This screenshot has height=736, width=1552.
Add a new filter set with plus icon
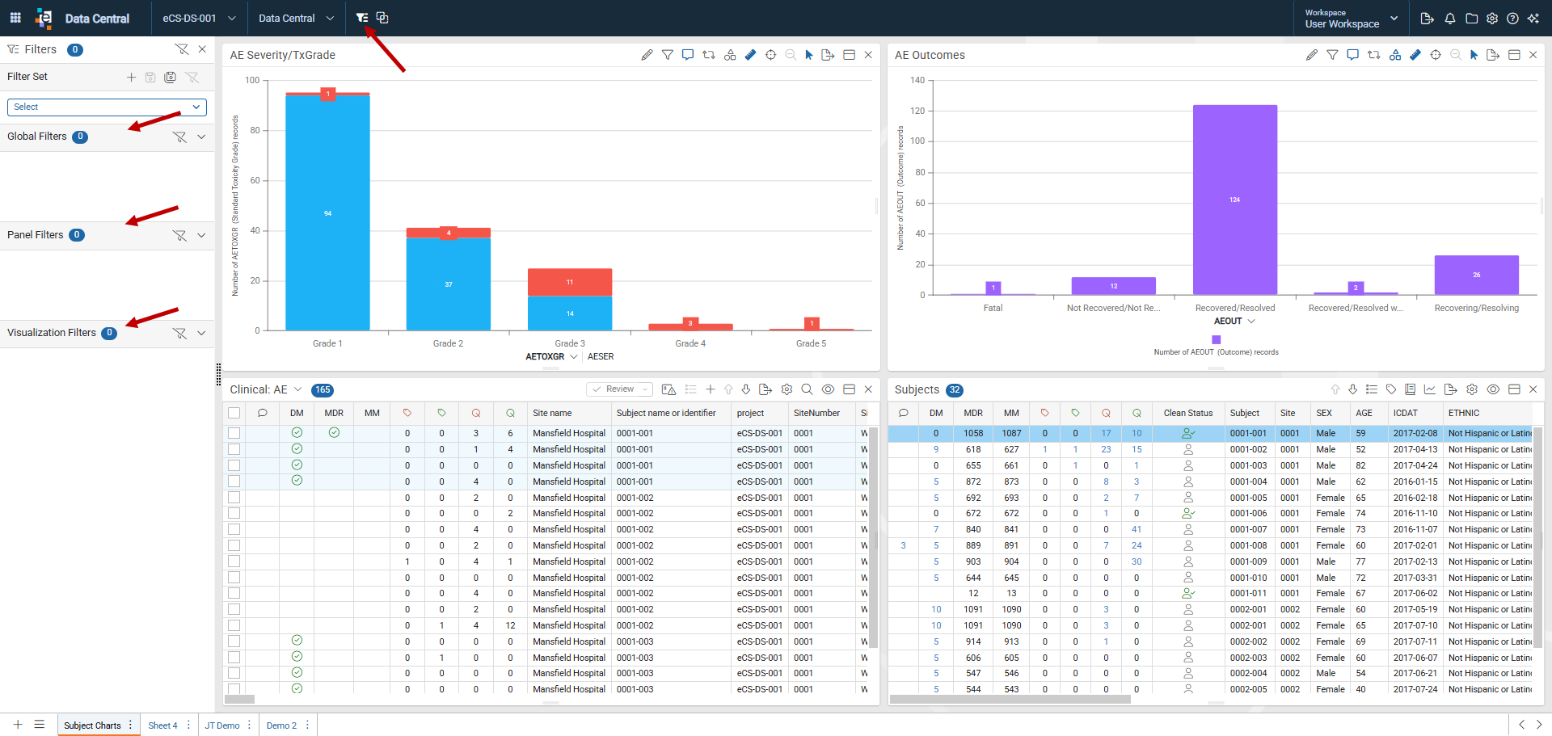pyautogui.click(x=131, y=78)
